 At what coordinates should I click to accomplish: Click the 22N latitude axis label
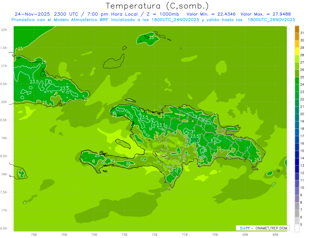(4, 30)
